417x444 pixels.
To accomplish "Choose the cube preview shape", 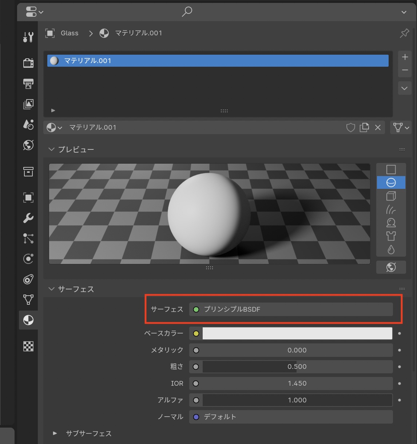I will (x=391, y=196).
